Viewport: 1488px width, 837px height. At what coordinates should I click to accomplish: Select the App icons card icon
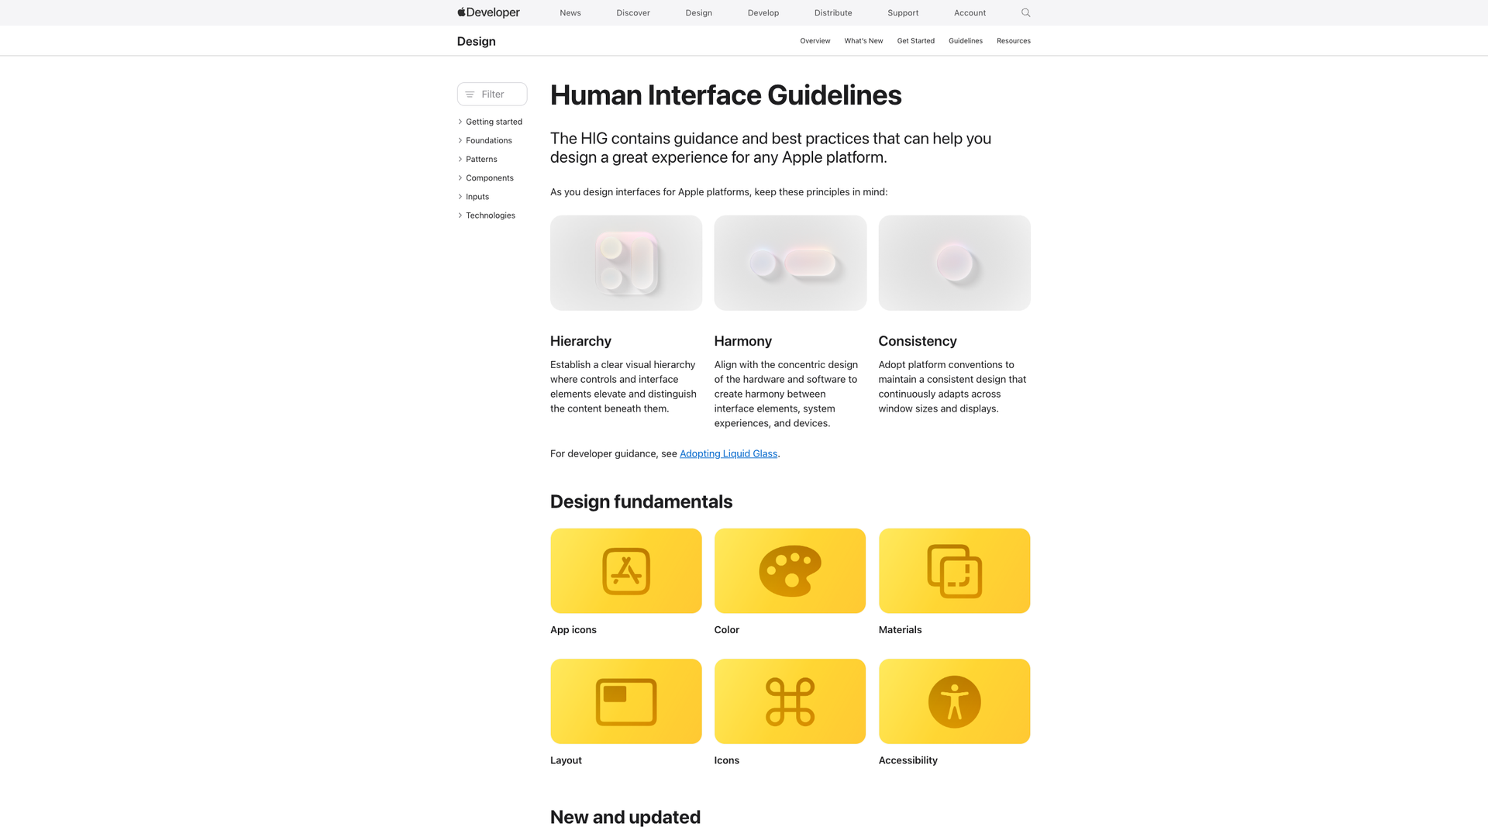coord(625,570)
